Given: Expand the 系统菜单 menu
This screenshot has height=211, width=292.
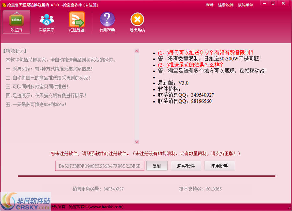Looking at the screenshot, I should click(x=246, y=5).
